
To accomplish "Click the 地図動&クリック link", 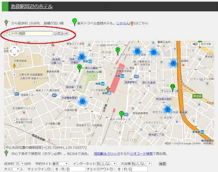I will pos(107,154).
